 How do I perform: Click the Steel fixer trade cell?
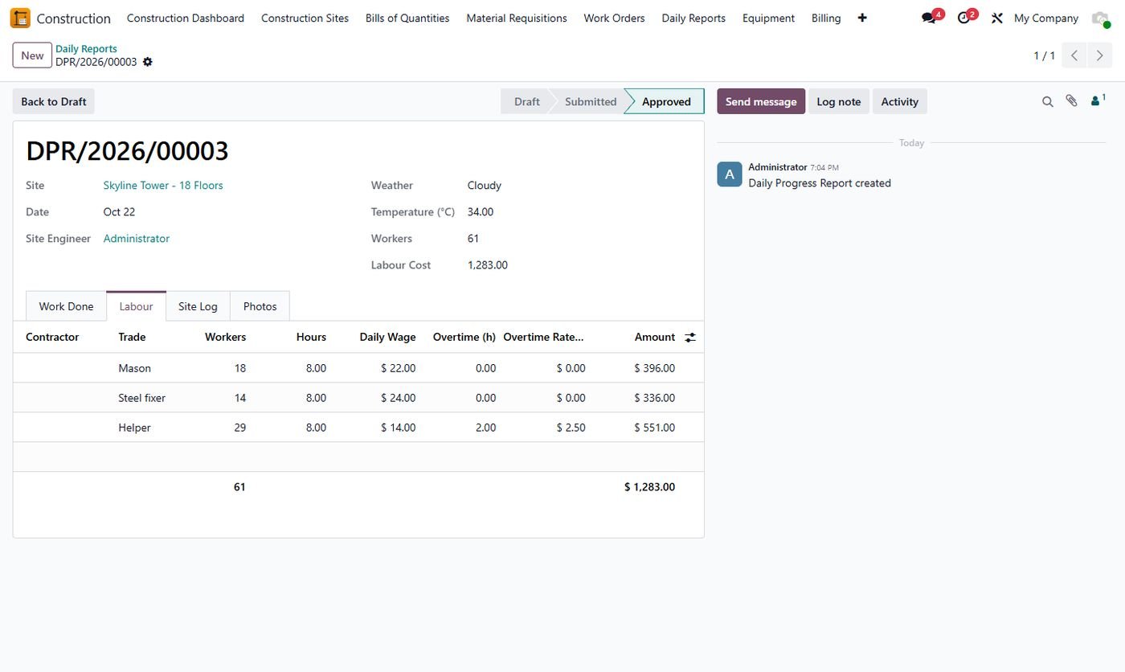tap(142, 398)
